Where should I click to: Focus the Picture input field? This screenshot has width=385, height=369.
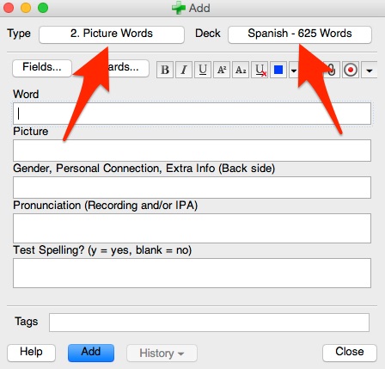click(x=192, y=151)
